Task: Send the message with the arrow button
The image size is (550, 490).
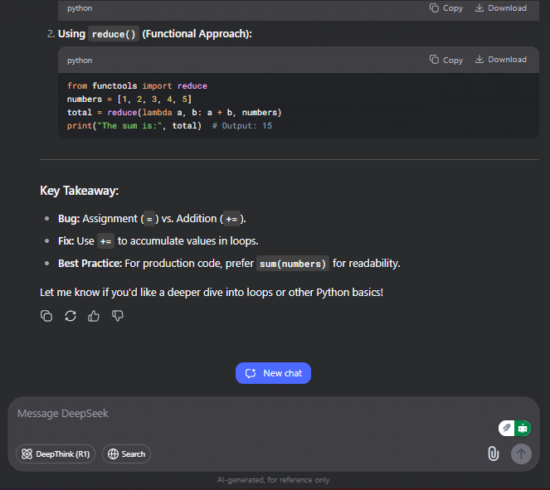Action: (x=521, y=454)
